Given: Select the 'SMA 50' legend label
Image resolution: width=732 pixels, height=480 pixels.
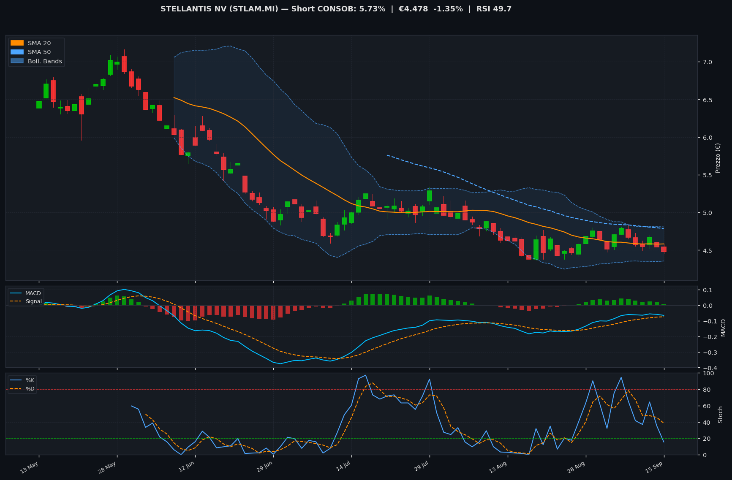Looking at the screenshot, I should pos(39,52).
